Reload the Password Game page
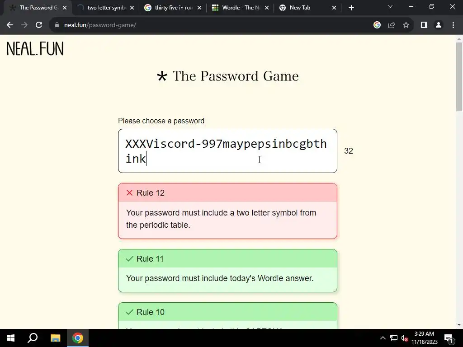 click(39, 25)
